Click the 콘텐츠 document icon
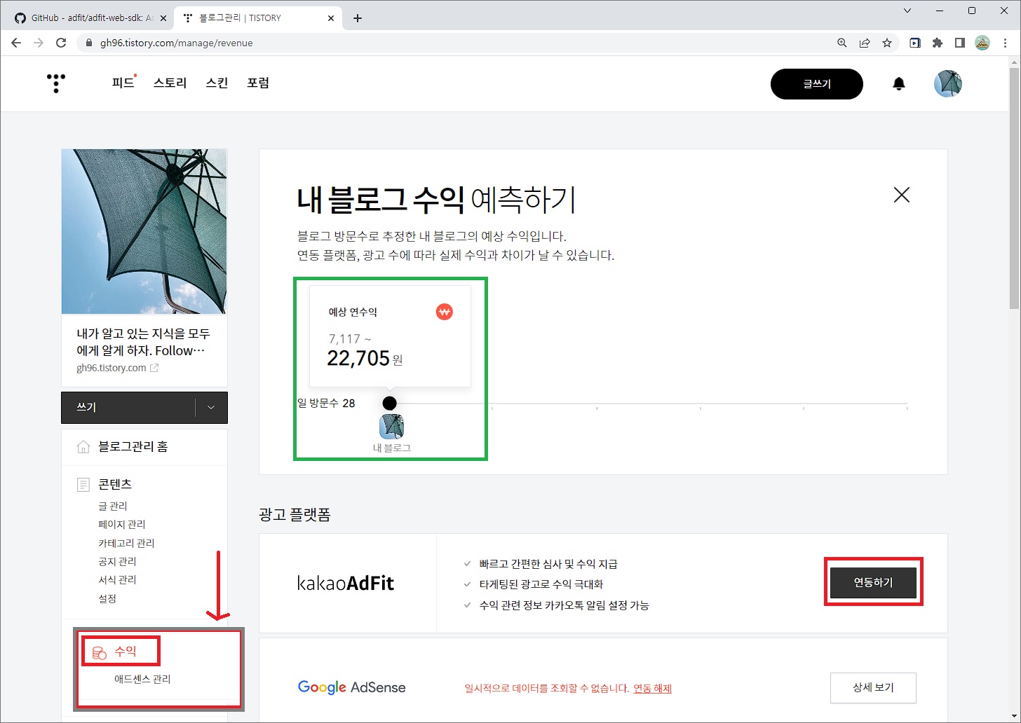The image size is (1021, 723). (x=83, y=484)
